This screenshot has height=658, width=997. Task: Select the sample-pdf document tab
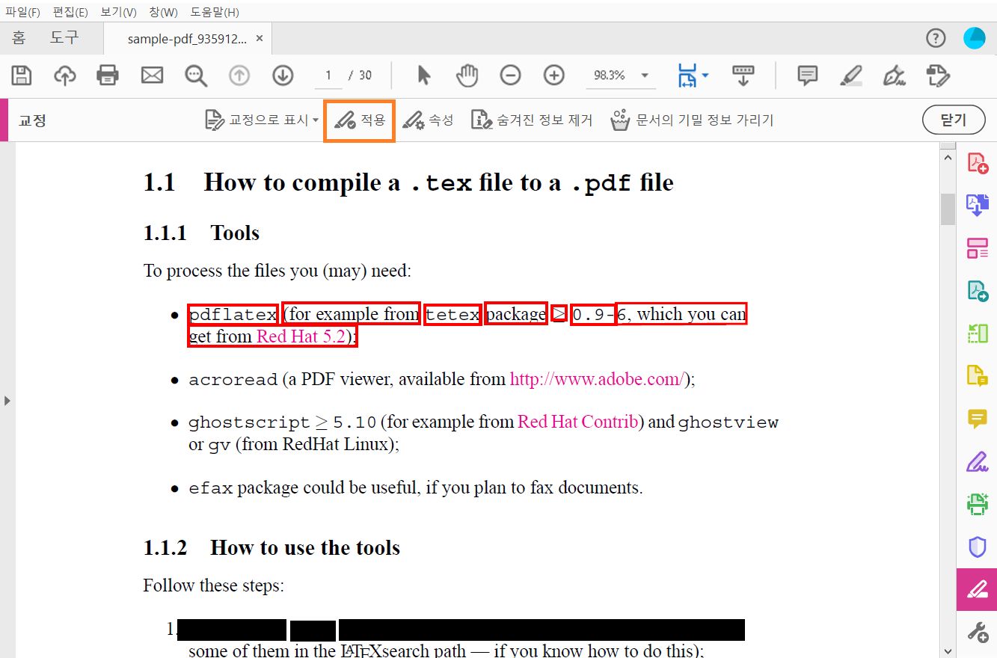click(186, 39)
